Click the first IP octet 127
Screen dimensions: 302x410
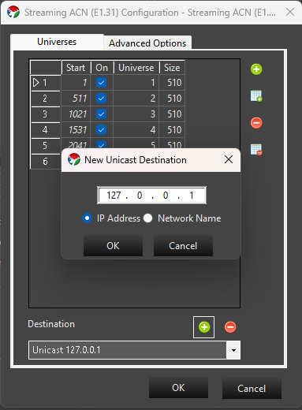[x=114, y=196]
